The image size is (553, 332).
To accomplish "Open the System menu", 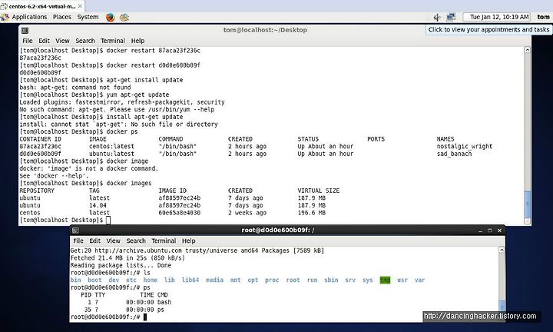I will [x=88, y=17].
